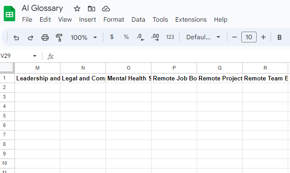Click the cell starting 'Remote Project'

(x=220, y=78)
